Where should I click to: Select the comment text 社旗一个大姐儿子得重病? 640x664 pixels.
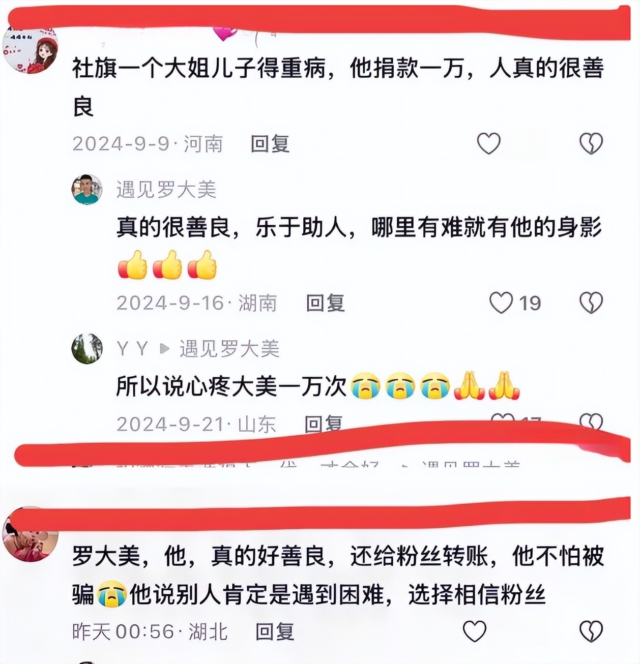pos(199,68)
